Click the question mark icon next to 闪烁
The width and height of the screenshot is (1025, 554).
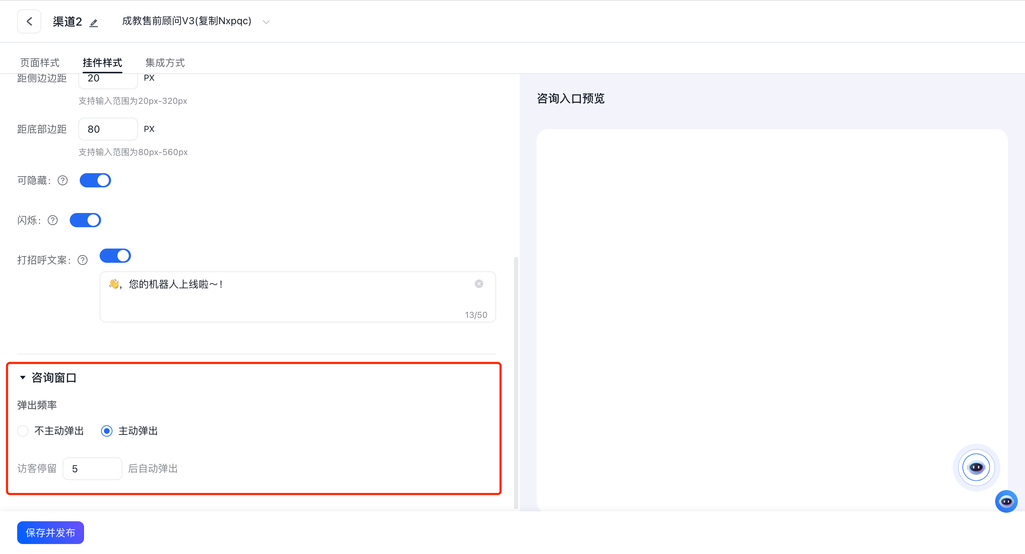click(x=53, y=220)
